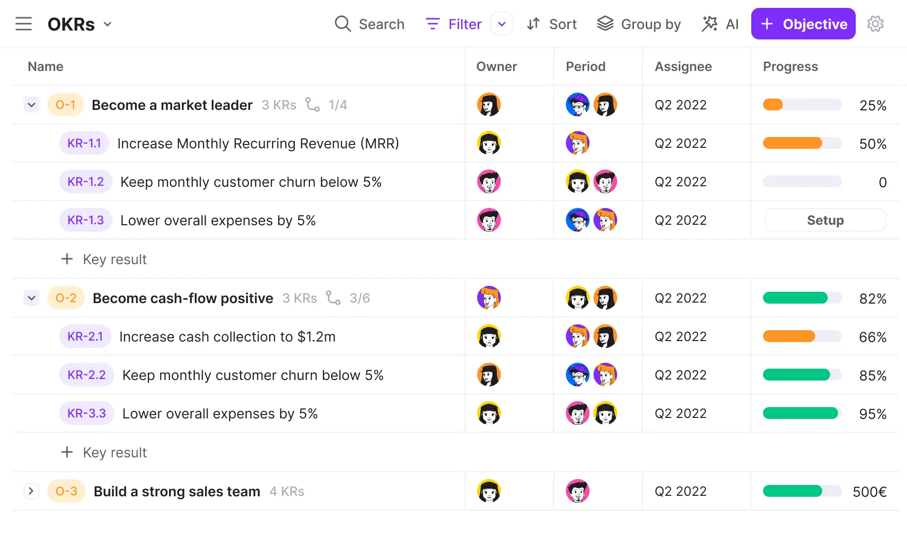Open the settings gear icon
Screen dimensions: 907x552
875,24
